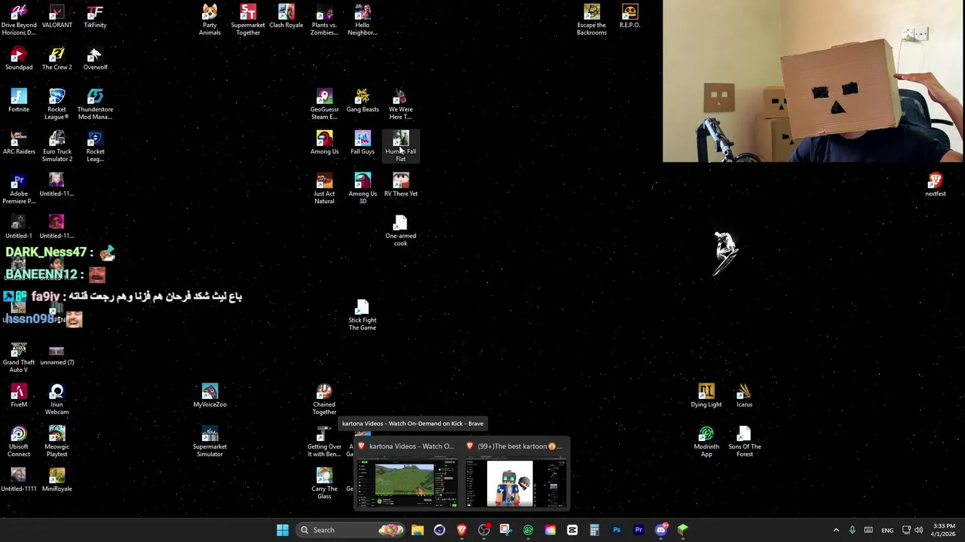Open Thunderstore Mod Manager icon
The width and height of the screenshot is (965, 542).
tap(95, 105)
